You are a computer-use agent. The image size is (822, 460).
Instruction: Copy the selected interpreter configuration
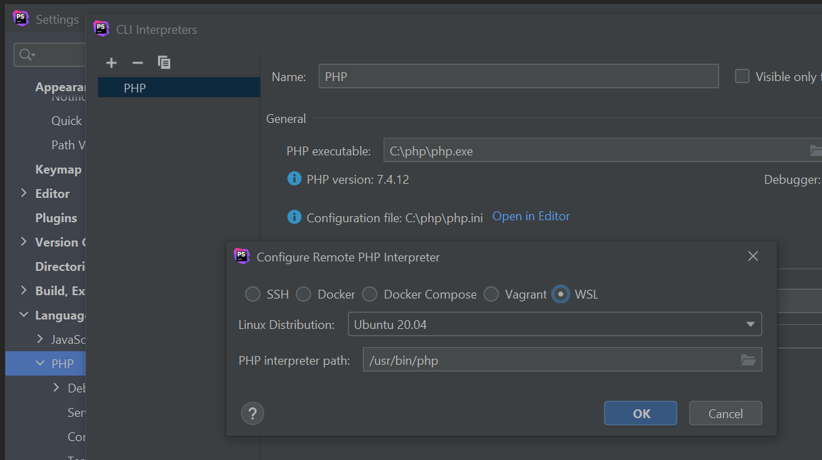(x=164, y=63)
